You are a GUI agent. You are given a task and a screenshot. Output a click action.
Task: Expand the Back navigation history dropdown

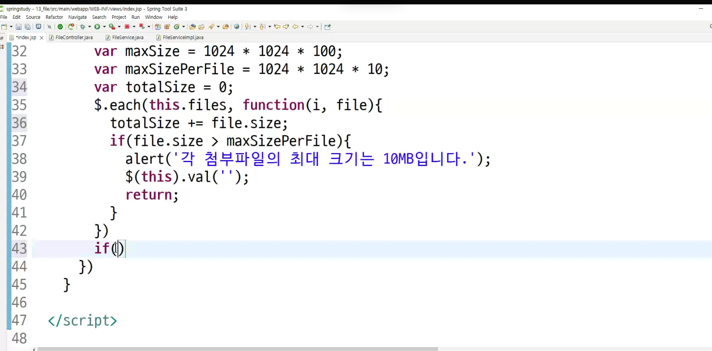tap(303, 27)
